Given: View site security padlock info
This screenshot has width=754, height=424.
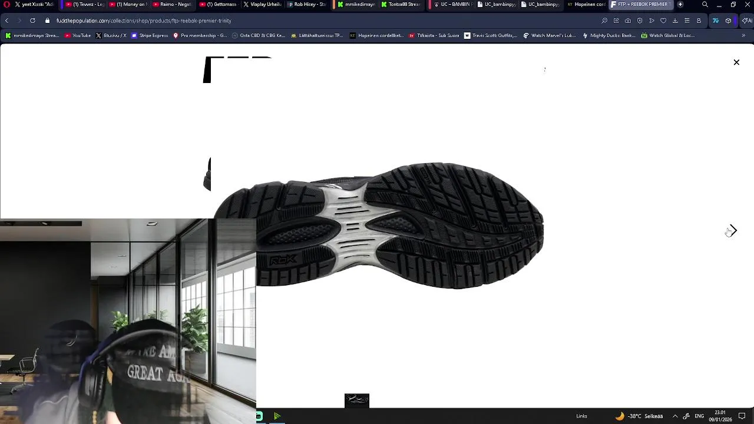Looking at the screenshot, I should coord(48,21).
